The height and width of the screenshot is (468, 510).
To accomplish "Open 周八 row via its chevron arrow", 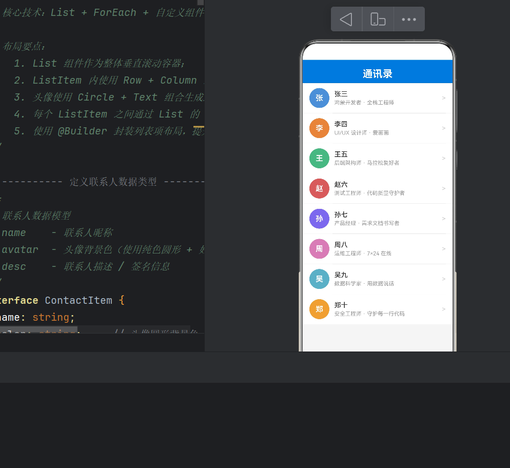I will point(444,249).
